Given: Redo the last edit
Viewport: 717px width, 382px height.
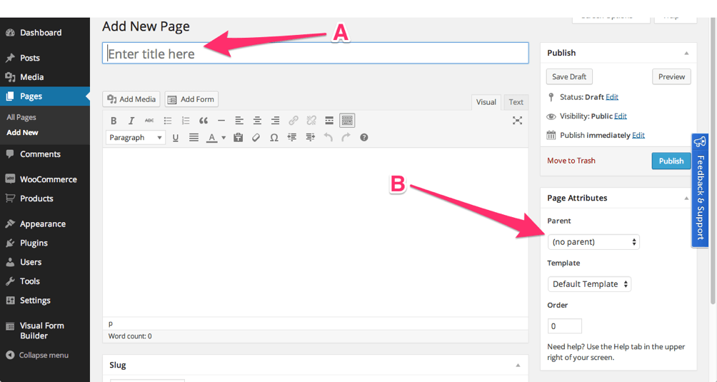Looking at the screenshot, I should 346,138.
